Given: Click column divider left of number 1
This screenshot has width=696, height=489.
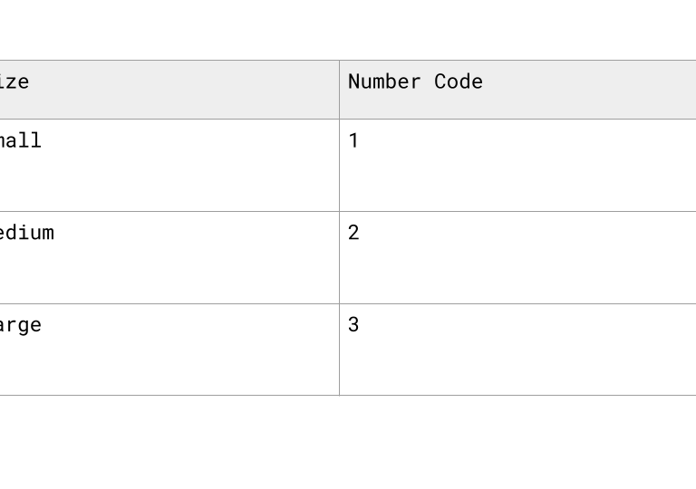Looking at the screenshot, I should click(340, 165).
